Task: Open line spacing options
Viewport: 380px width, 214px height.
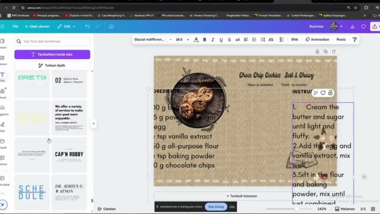Action: coord(263,40)
